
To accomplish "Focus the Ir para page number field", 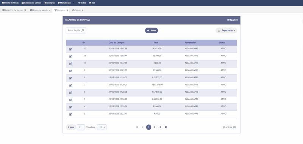I will point(81,127).
